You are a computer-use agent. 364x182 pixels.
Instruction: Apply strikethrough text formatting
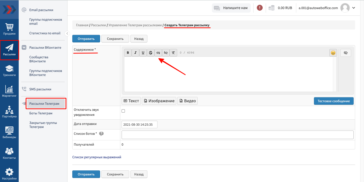[x=151, y=53]
